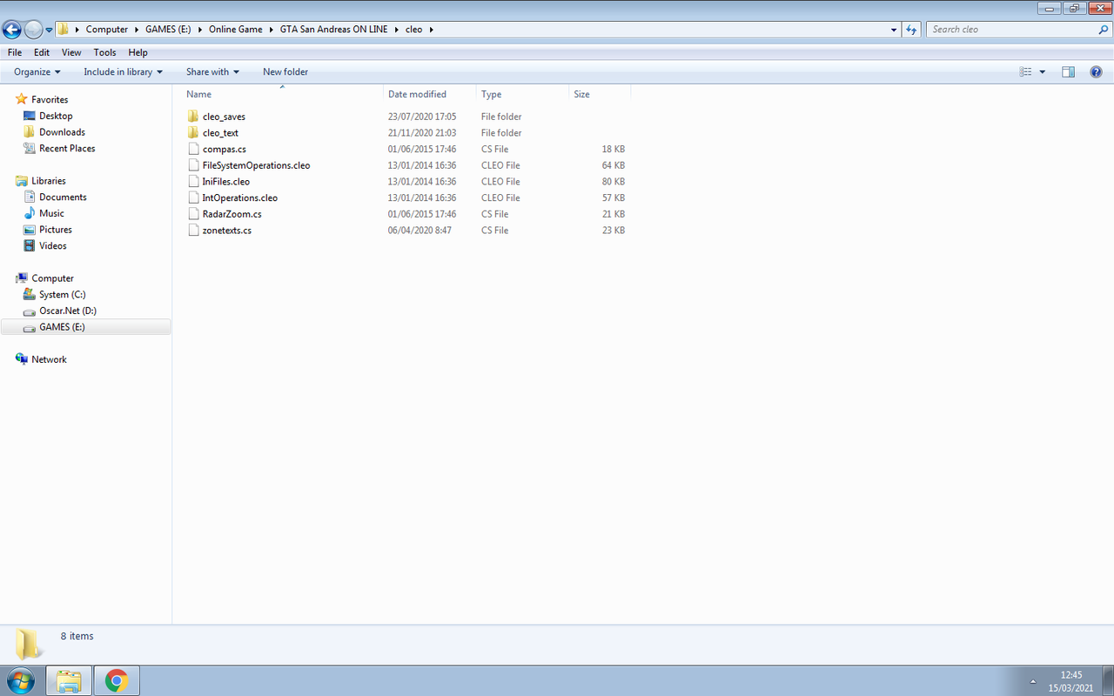
Task: Expand breadcrumb arrow after cleo
Action: (x=431, y=30)
